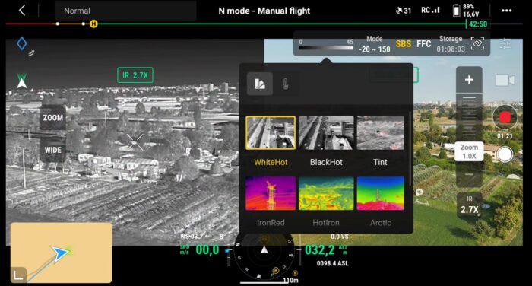Tap the white shutter button

505,154
